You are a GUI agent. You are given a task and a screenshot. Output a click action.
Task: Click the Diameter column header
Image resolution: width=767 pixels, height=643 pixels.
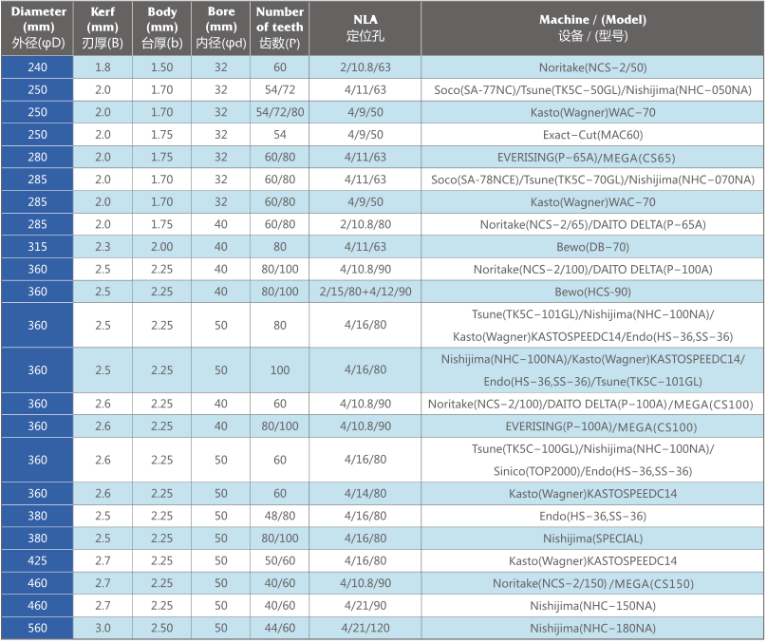39,28
